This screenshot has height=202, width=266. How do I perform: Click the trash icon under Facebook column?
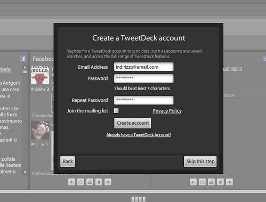tap(99, 182)
